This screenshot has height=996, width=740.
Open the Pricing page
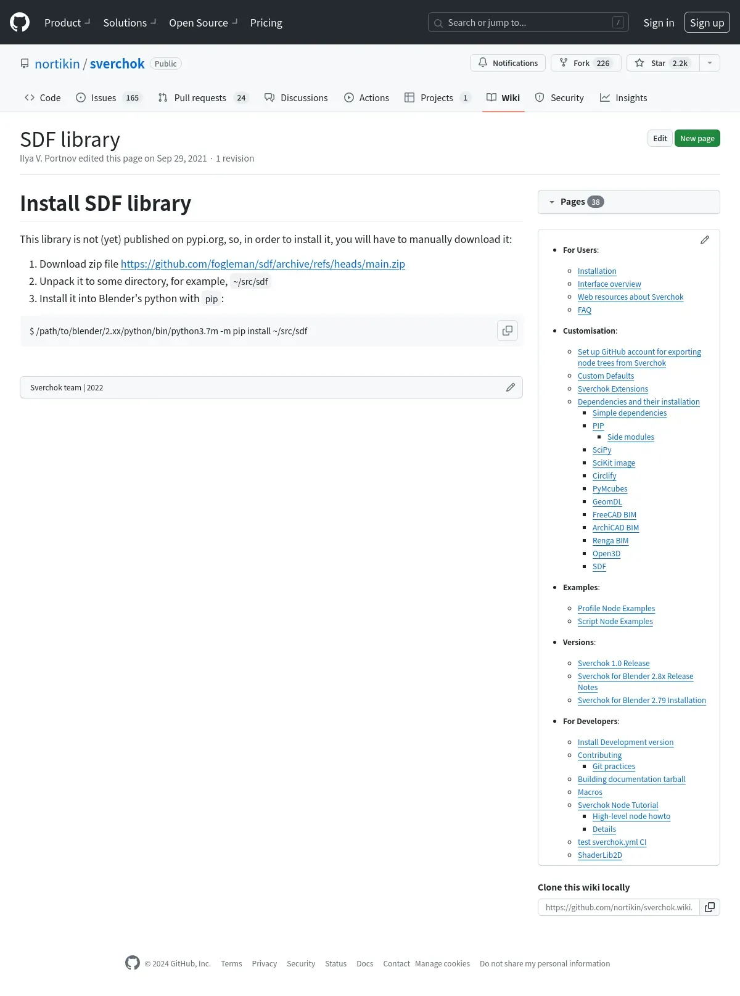pos(266,23)
